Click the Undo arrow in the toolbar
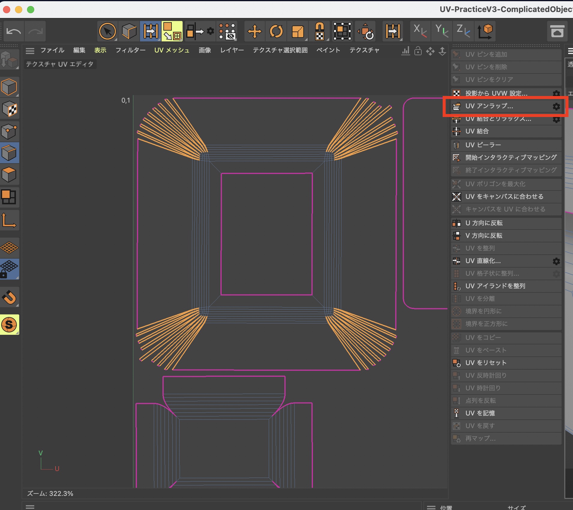The height and width of the screenshot is (510, 573). pos(14,31)
